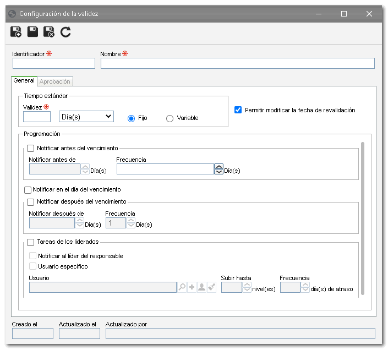Click the Subir hasta nivel(es) stepper

tap(247, 287)
